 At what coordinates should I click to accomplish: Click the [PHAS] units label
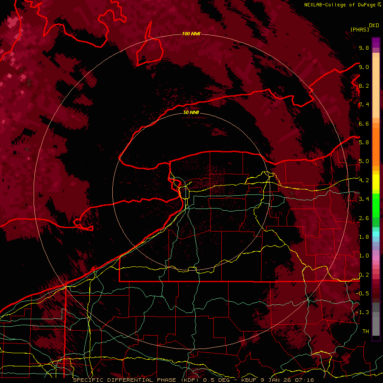[x=360, y=29]
